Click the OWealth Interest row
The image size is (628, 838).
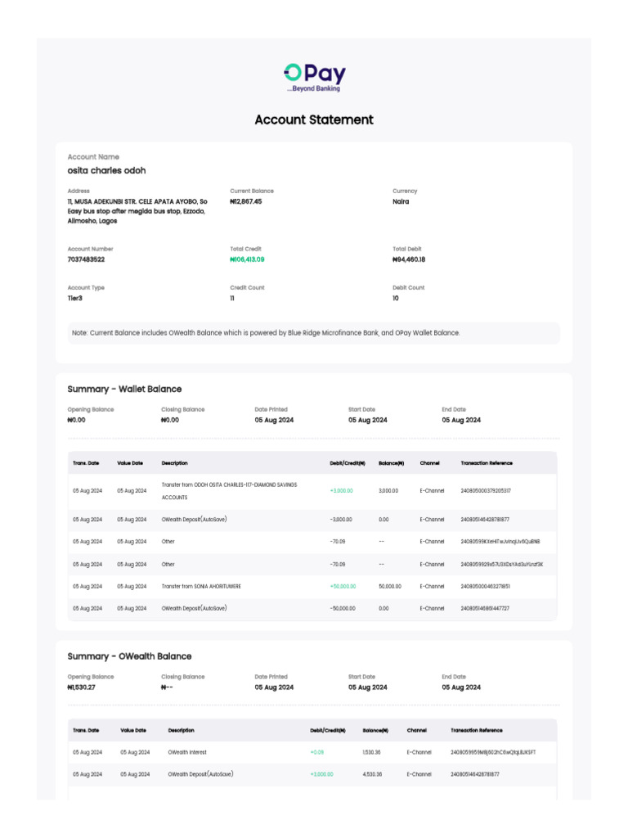click(x=312, y=752)
